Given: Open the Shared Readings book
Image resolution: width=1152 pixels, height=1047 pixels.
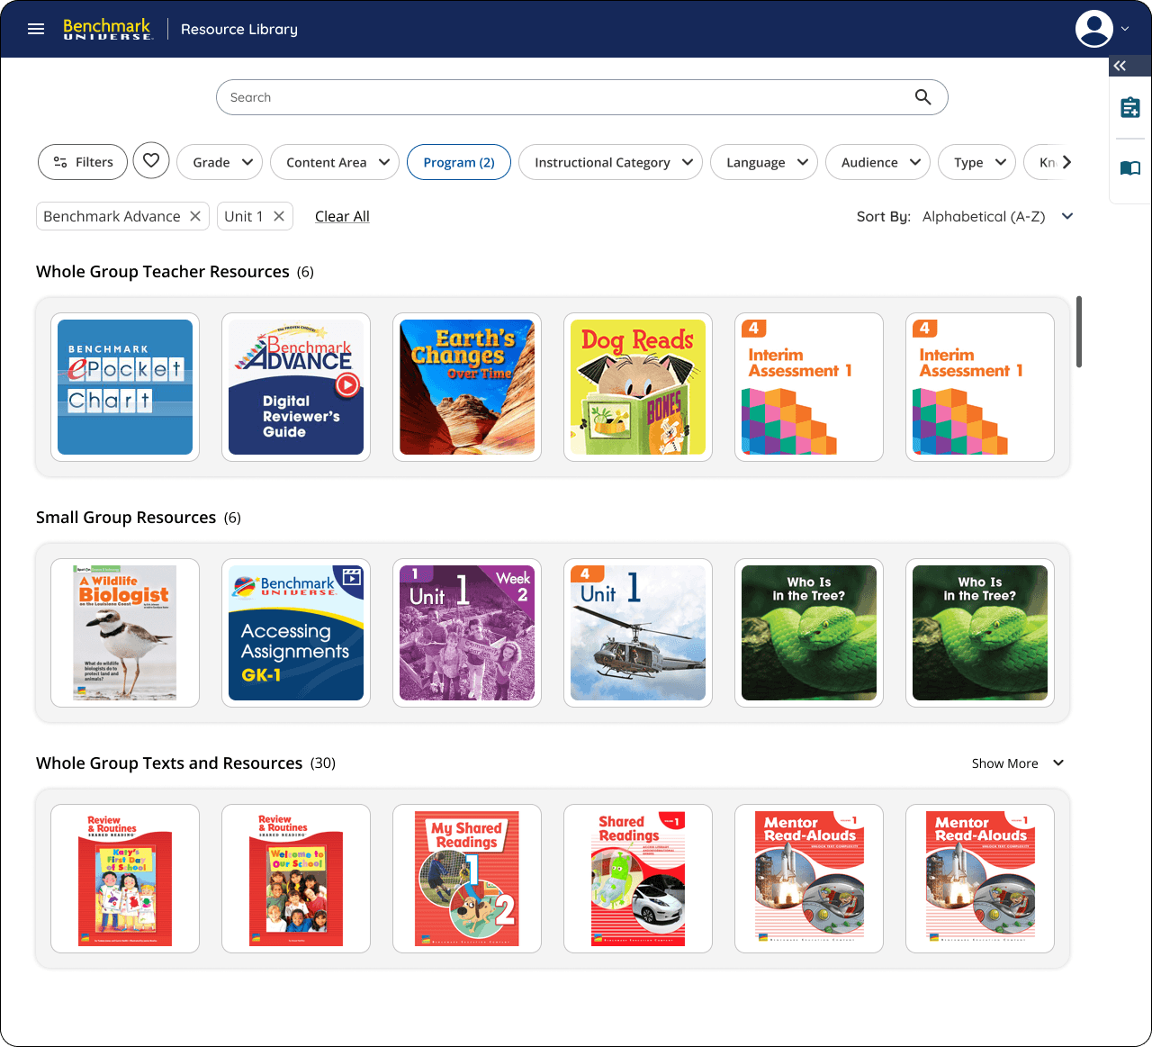Looking at the screenshot, I should coord(638,879).
